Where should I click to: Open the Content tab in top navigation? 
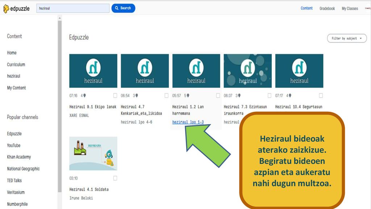pyautogui.click(x=307, y=8)
